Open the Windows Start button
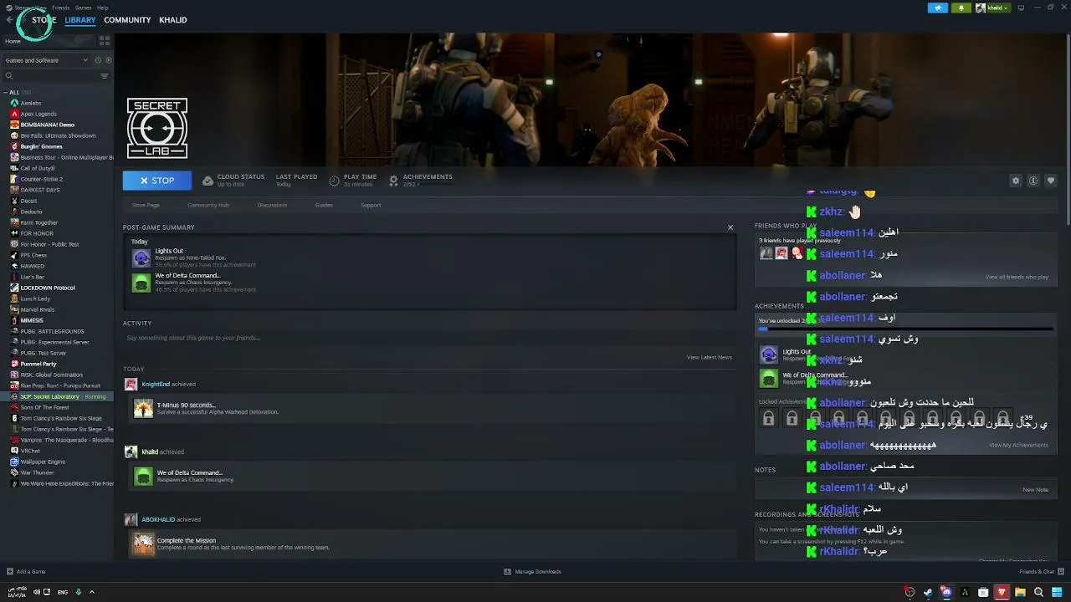 (x=1057, y=593)
